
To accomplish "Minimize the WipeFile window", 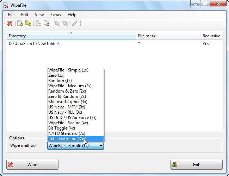I will [196, 4].
